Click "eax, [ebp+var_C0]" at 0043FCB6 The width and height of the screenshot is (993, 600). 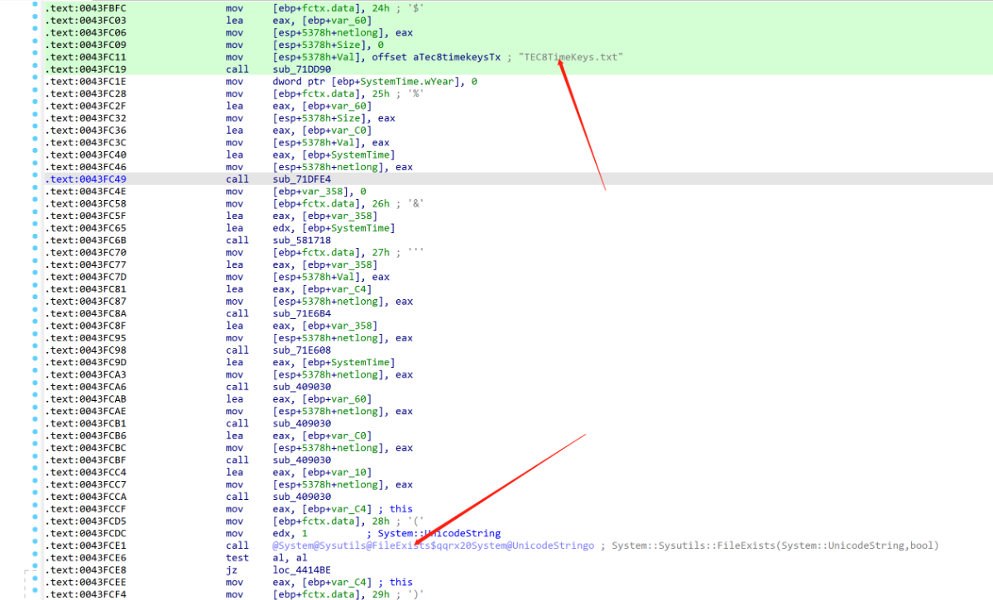[322, 436]
